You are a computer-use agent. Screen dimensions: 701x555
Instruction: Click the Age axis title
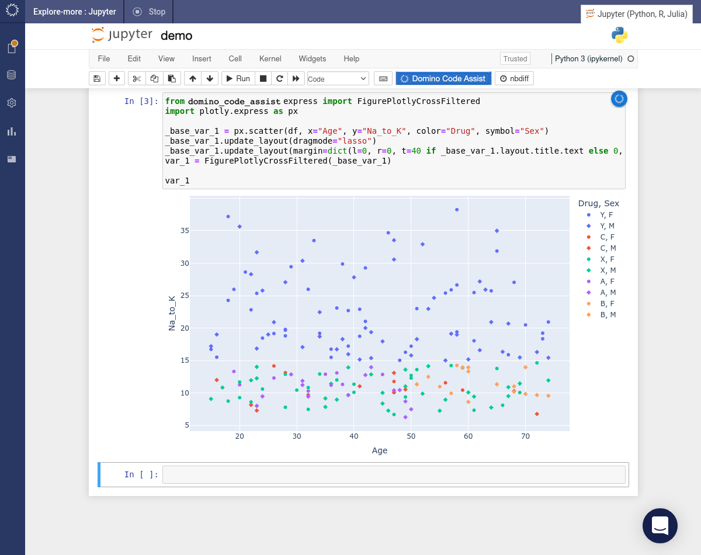[x=380, y=450]
